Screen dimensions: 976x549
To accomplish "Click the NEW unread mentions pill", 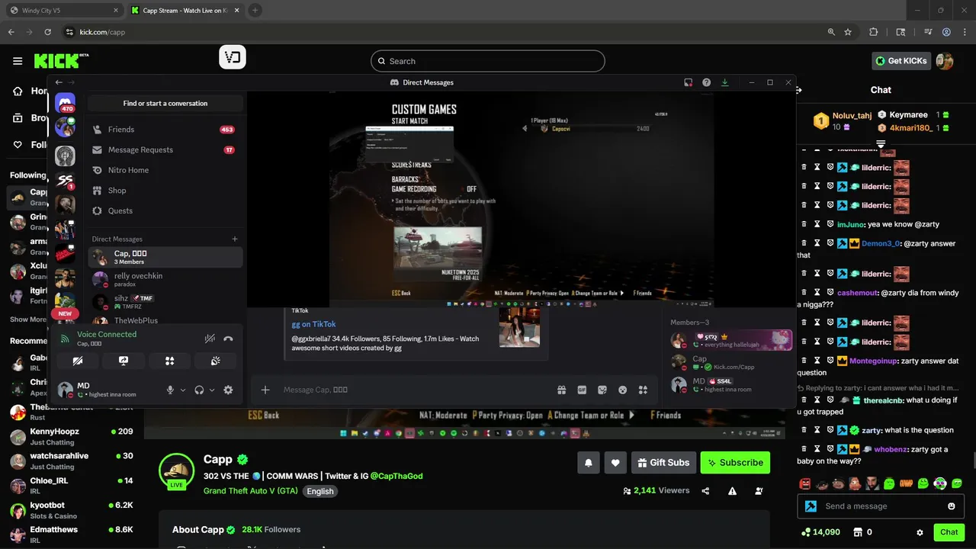I will (65, 313).
